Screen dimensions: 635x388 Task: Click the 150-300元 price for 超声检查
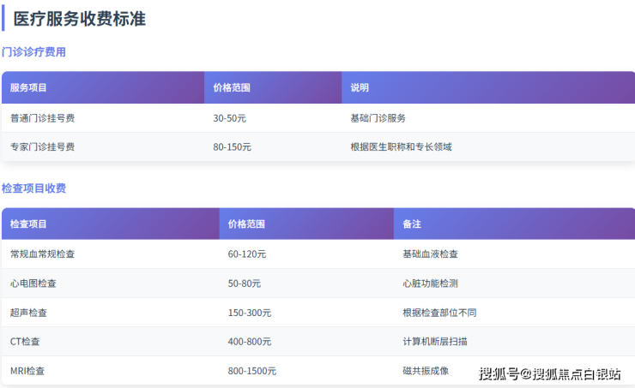[250, 313]
